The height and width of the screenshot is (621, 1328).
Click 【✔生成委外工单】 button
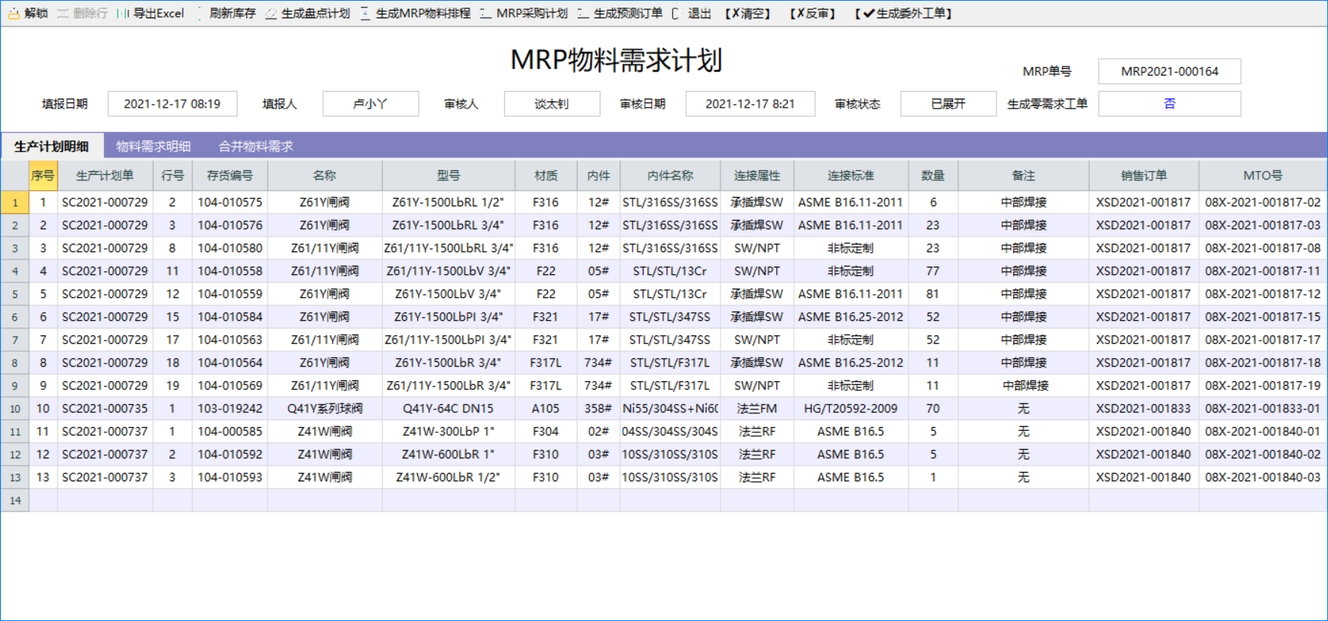(903, 13)
